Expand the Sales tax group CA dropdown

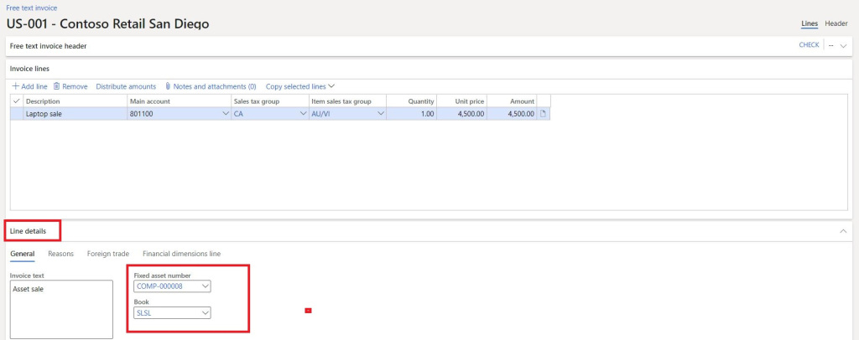[x=303, y=114]
